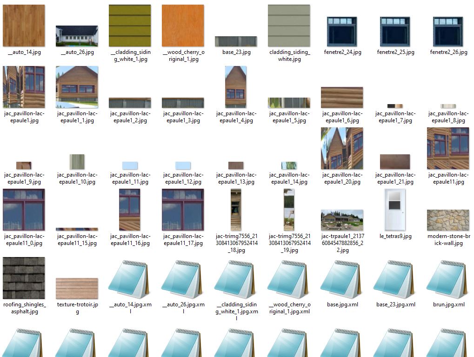Image resolution: width=474 pixels, height=357 pixels.
Task: Select the orange __wood_cherry_original_1.jpg thumbnail
Action: click(x=183, y=26)
